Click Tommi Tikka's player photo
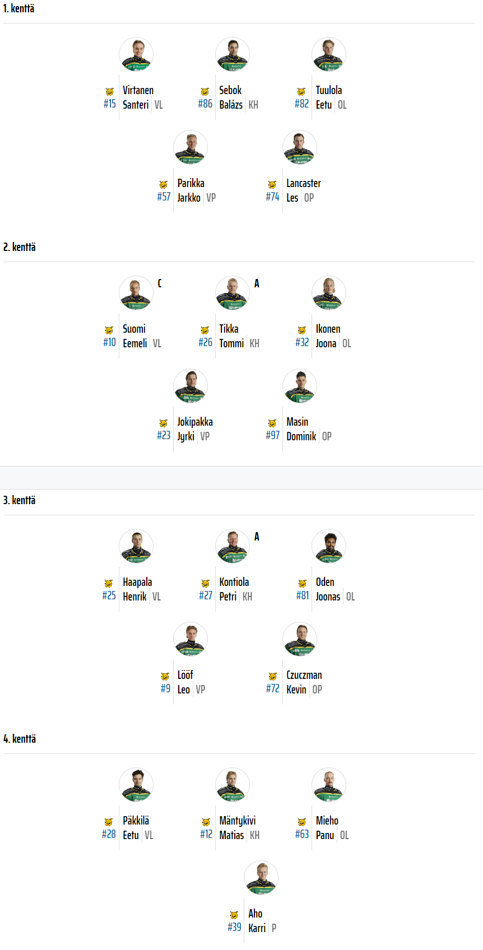 (x=233, y=293)
